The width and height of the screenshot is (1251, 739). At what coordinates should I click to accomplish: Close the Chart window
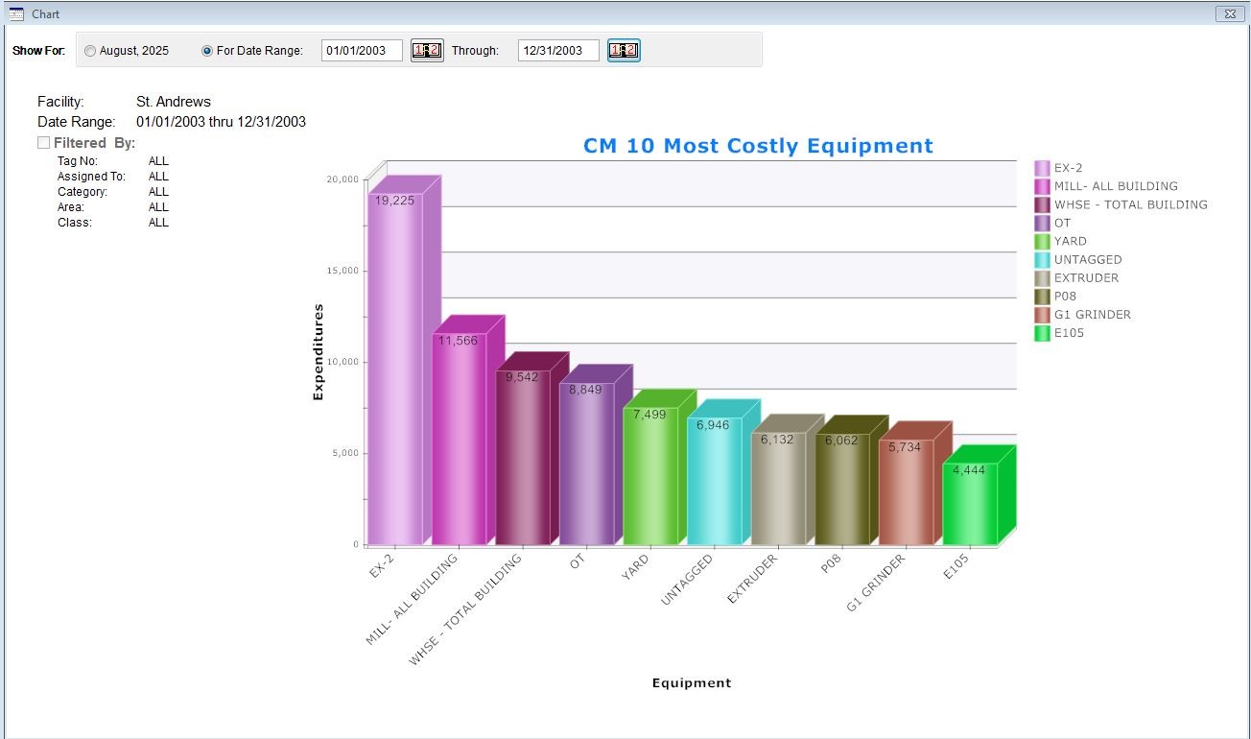click(1229, 13)
